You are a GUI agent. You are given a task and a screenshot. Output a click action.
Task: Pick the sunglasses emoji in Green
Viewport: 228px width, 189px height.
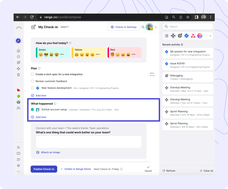pos(46,55)
